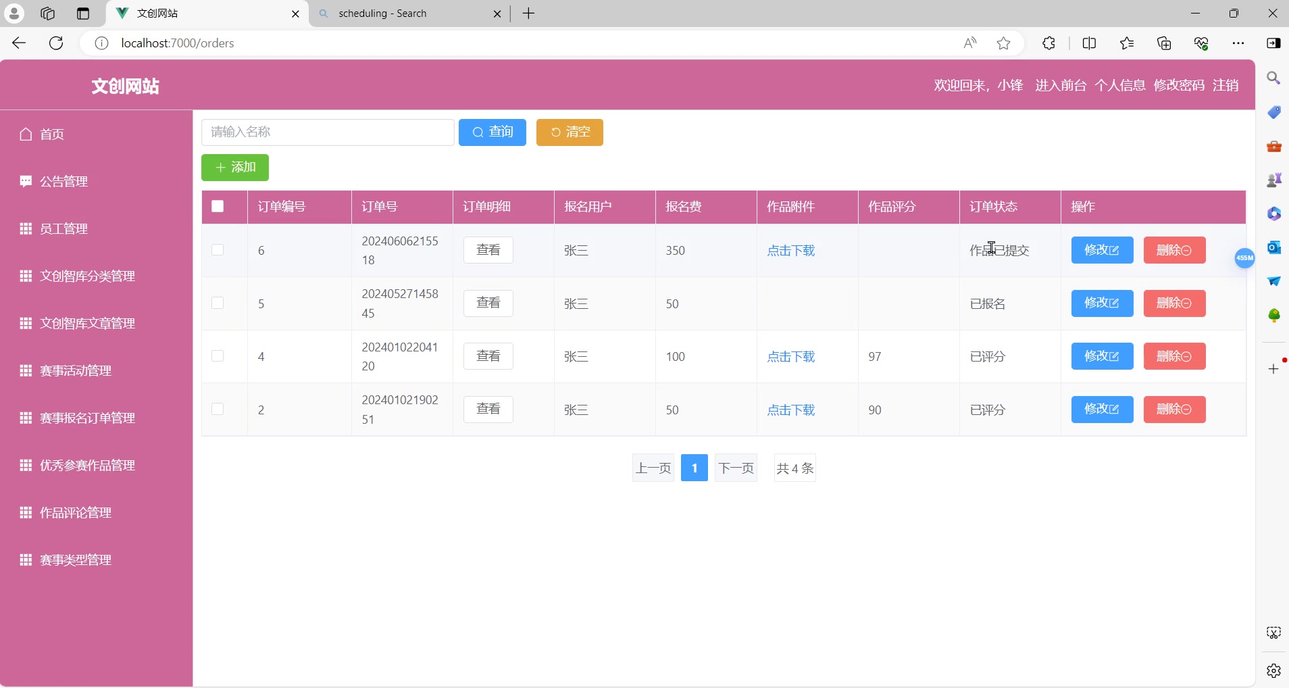
Task: Switch to the scheduling - Search tab
Action: pyautogui.click(x=409, y=14)
